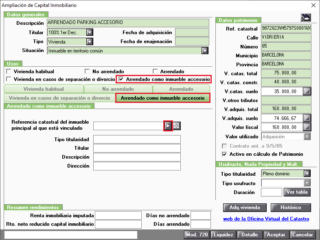Viewport: 320px width, 240px height.
Task: Click Tipo titularidad field in accesorio section
Action: pyautogui.click(x=137, y=139)
